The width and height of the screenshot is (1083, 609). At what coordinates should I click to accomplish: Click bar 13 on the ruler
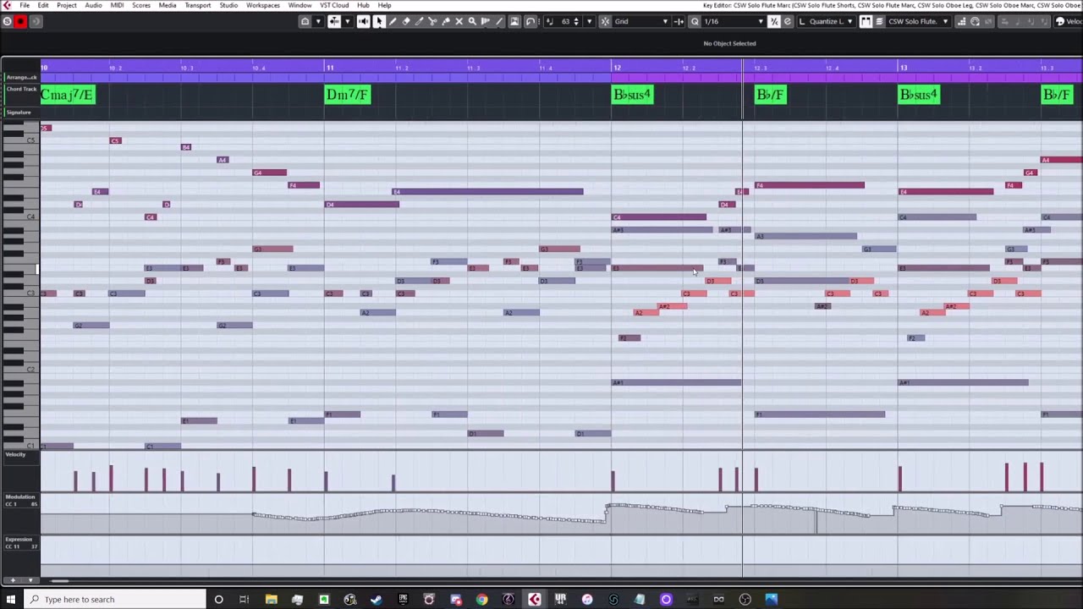click(x=903, y=68)
